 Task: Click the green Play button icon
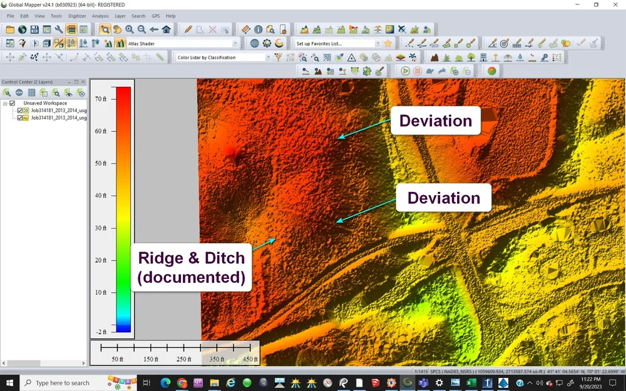pos(406,71)
